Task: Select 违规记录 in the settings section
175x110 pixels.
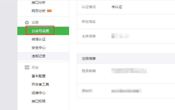Action: pyautogui.click(x=39, y=56)
